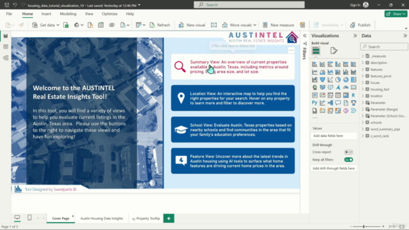Open the View ribbon tab

(x=89, y=14)
